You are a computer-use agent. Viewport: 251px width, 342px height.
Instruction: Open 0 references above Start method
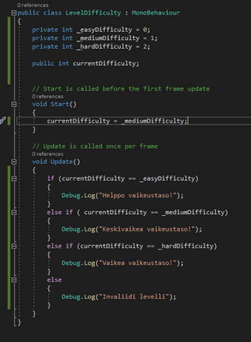click(48, 97)
